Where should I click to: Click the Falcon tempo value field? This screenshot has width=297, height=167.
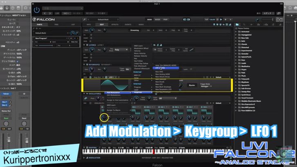click(x=212, y=20)
